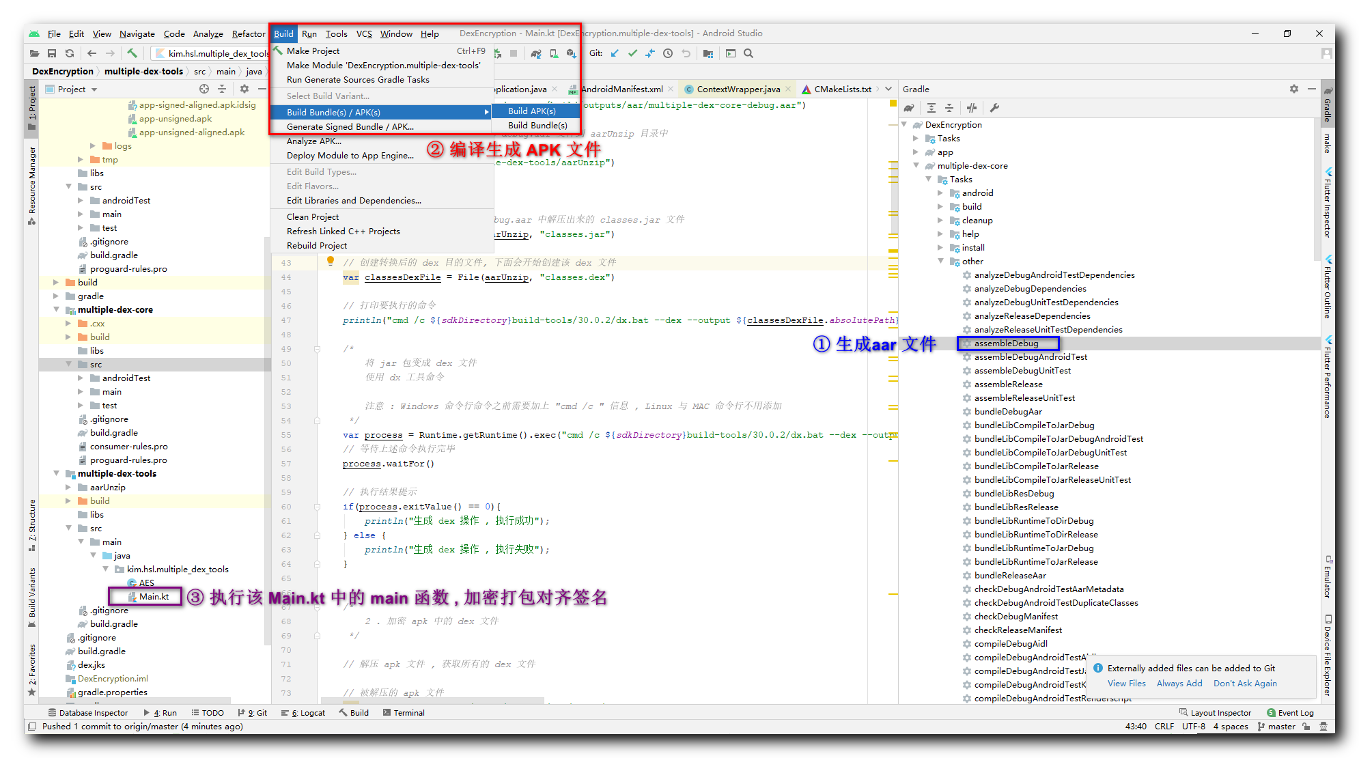Expand the app node in Gradle tree
Image resolution: width=1359 pixels, height=758 pixels.
click(916, 152)
